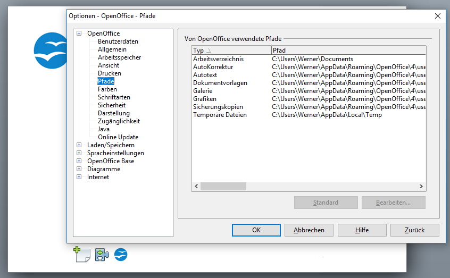Expand the Spracheinstellungen node
Screen dimensions: 450x278
(x=79, y=153)
